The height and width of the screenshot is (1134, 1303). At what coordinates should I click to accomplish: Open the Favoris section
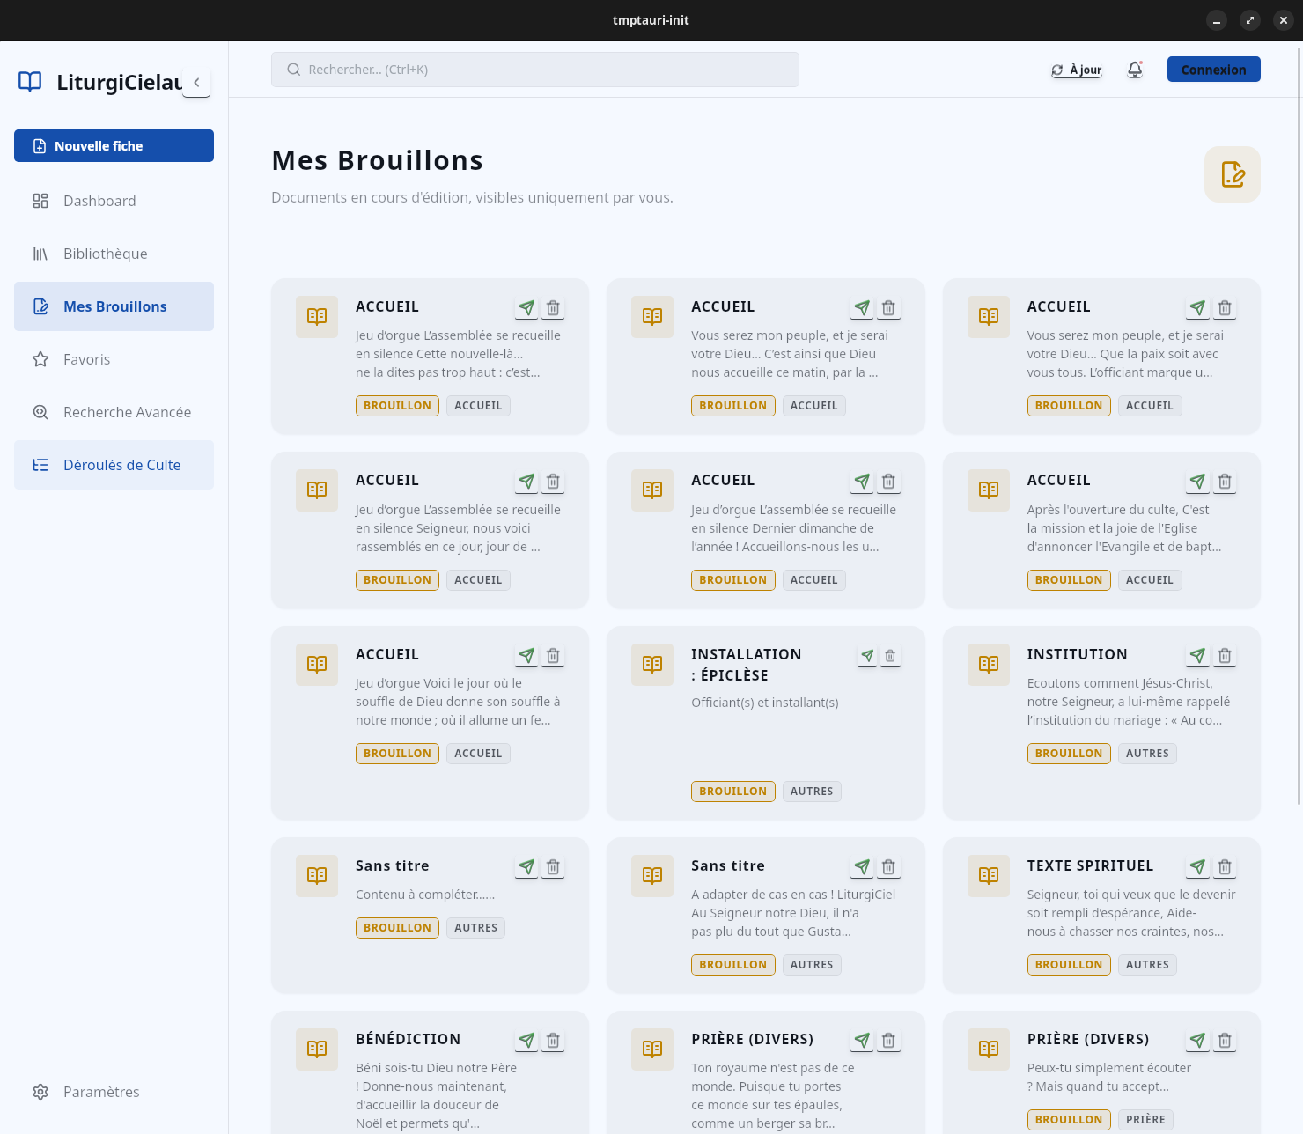point(86,359)
